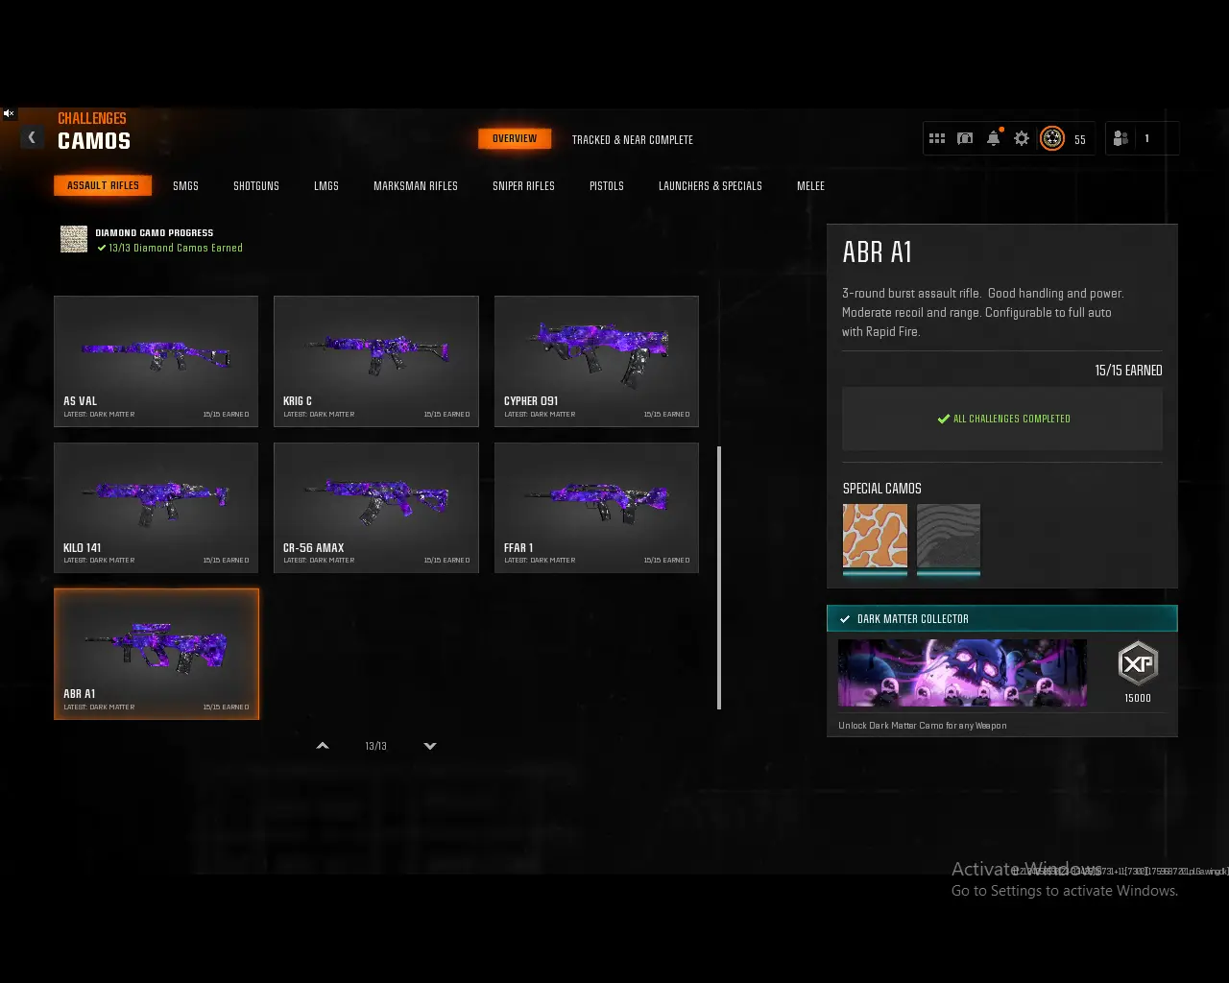Select the CR-56 AMAX weapon card
Screen dimensions: 1229x983
376,508
